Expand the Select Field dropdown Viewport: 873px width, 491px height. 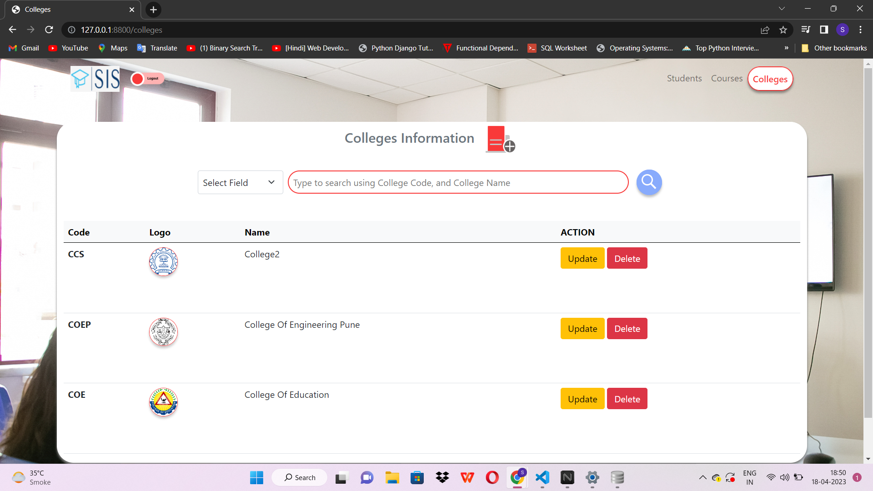pos(240,182)
